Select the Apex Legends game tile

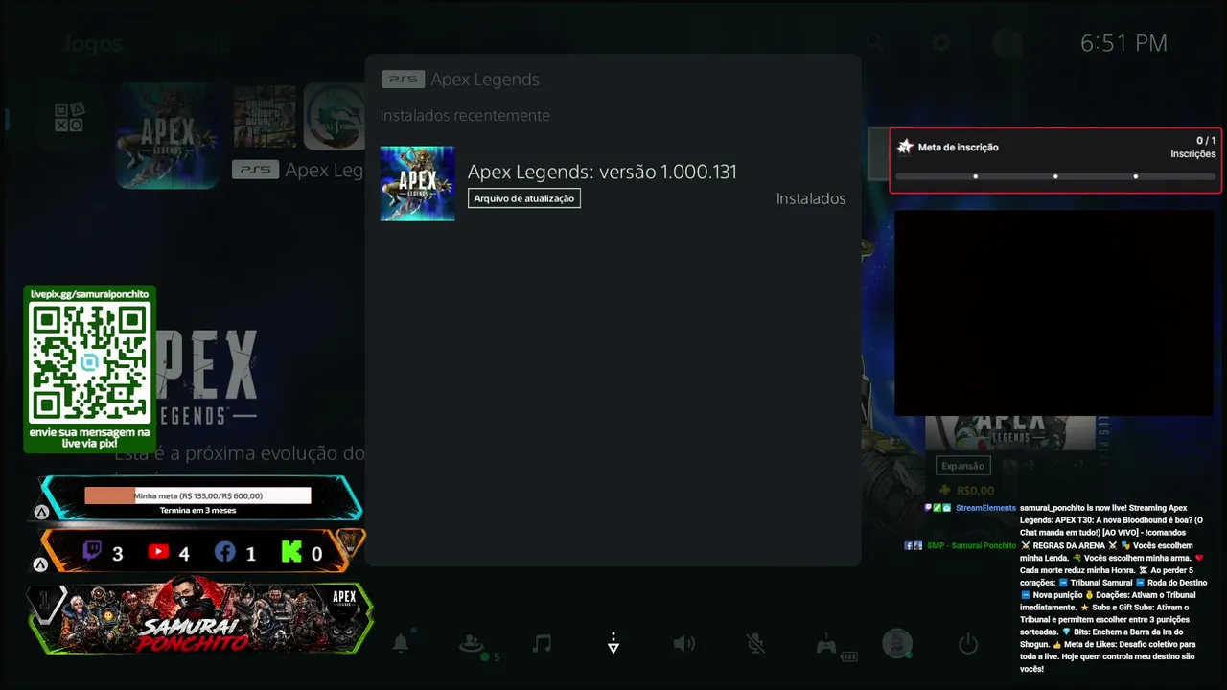(168, 135)
